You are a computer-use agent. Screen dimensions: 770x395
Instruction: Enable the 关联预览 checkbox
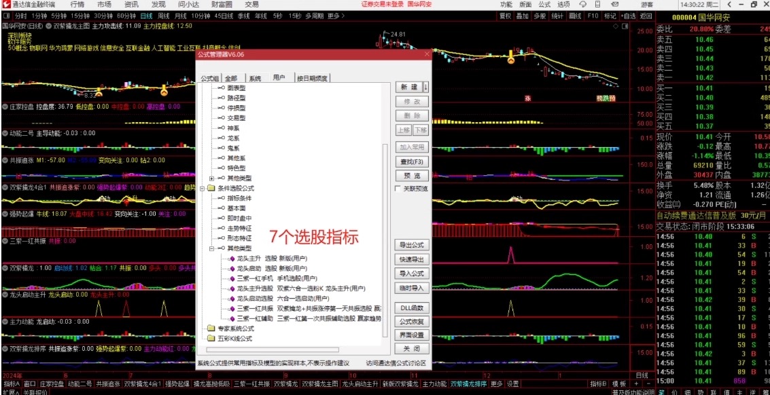[398, 189]
